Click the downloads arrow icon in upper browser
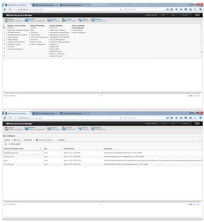Screen dimensions: 204x222 pyautogui.click(x=176, y=9)
